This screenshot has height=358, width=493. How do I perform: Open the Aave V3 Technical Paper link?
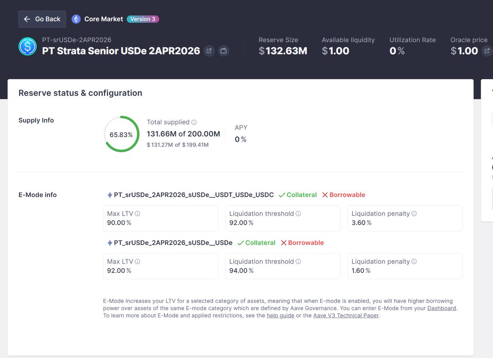click(346, 316)
